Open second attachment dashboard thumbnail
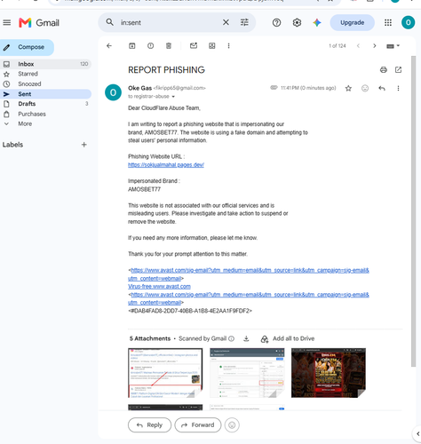This screenshot has width=421, height=444. [247, 373]
